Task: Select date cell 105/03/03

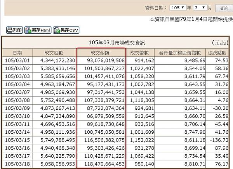Action: [17, 76]
